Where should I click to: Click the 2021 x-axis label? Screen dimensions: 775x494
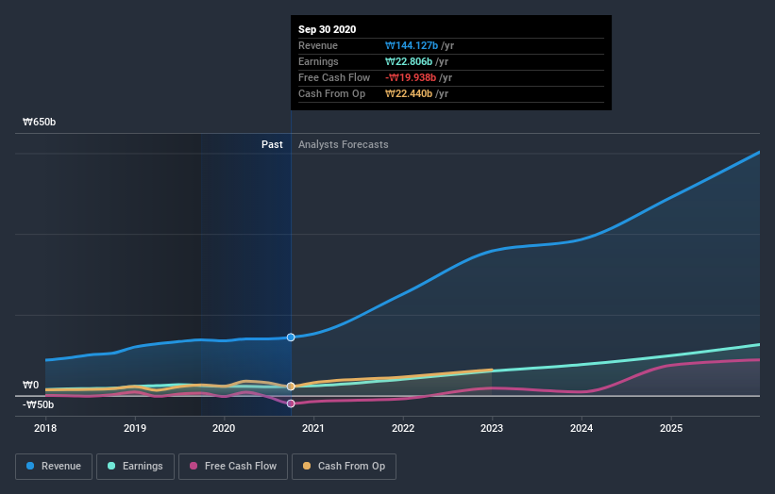pos(313,428)
